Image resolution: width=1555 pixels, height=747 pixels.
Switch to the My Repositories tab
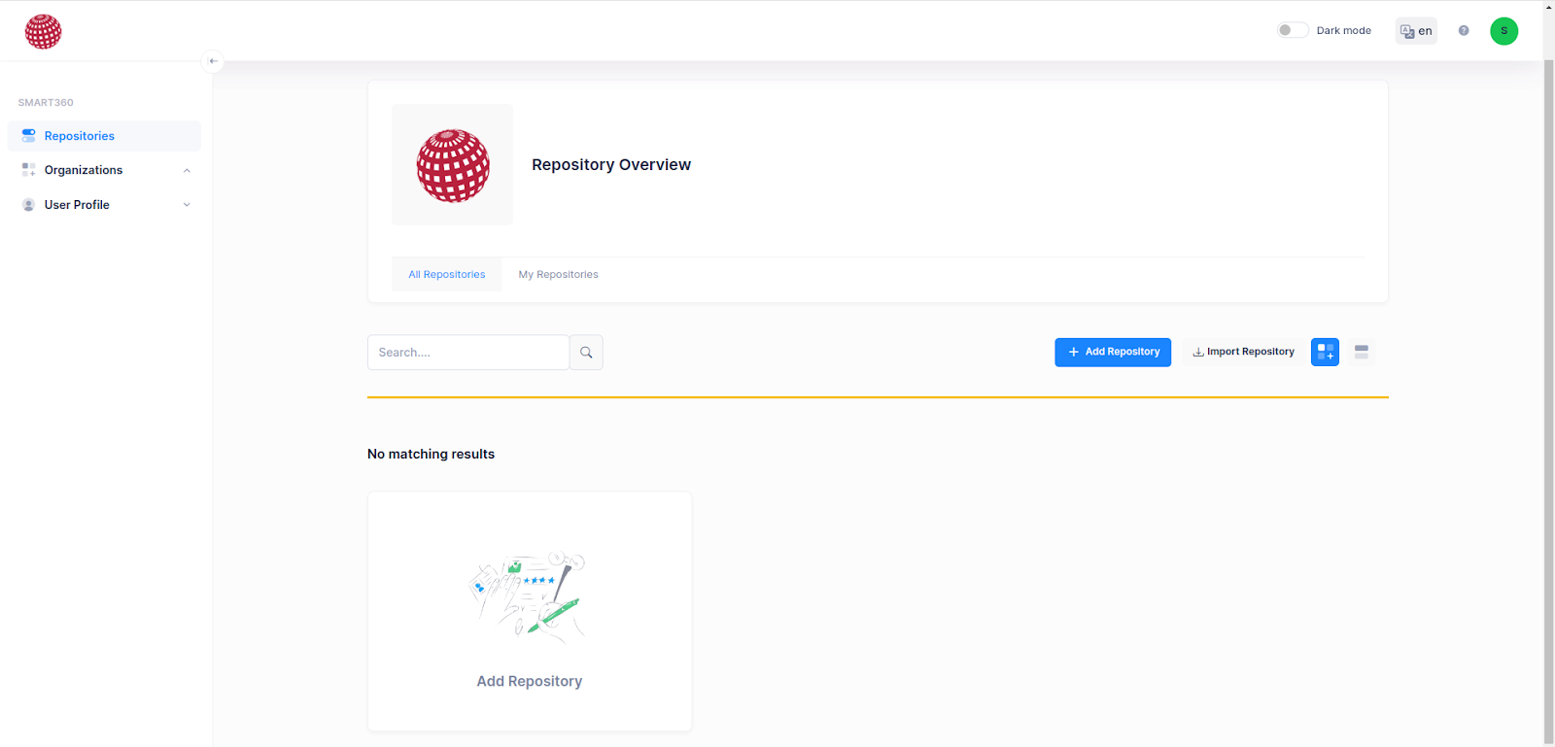click(x=558, y=275)
